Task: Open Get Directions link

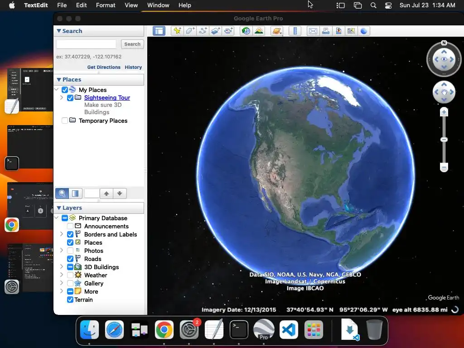Action: tap(104, 67)
